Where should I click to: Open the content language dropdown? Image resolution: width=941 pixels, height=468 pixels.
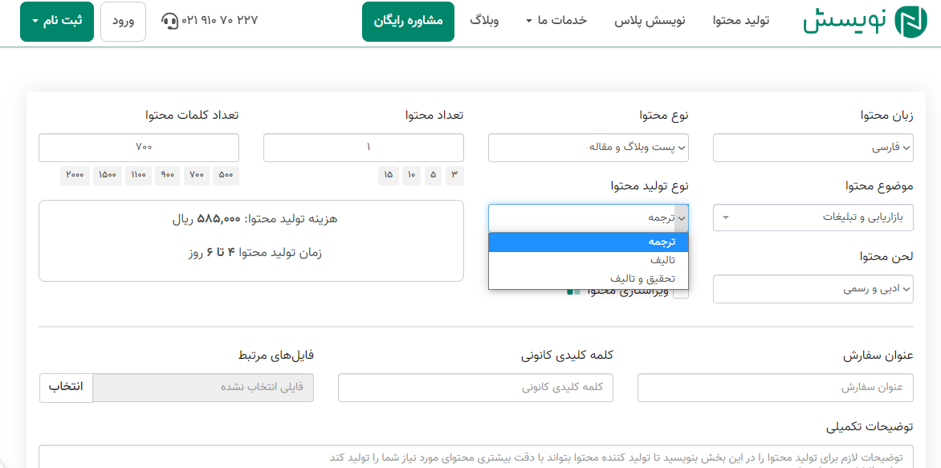[813, 148]
